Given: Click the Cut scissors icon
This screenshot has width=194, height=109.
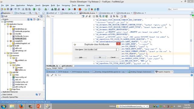Looking at the screenshot, I should [x=23, y=9].
